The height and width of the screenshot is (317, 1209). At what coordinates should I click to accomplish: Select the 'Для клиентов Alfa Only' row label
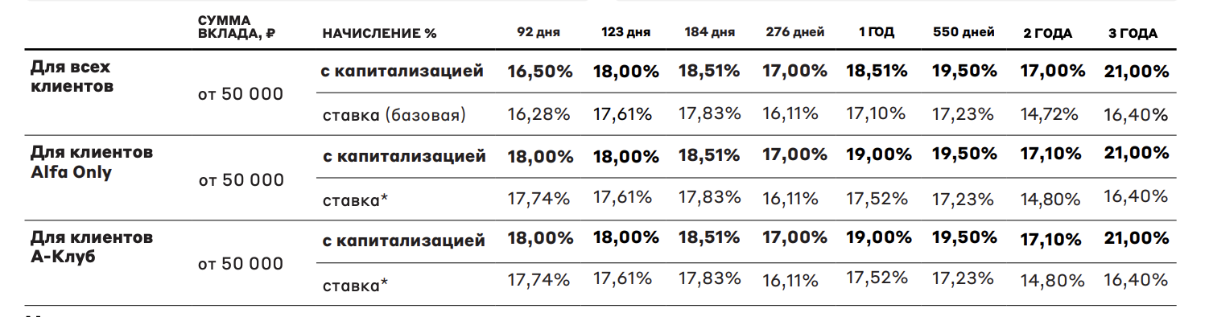pyautogui.click(x=92, y=162)
